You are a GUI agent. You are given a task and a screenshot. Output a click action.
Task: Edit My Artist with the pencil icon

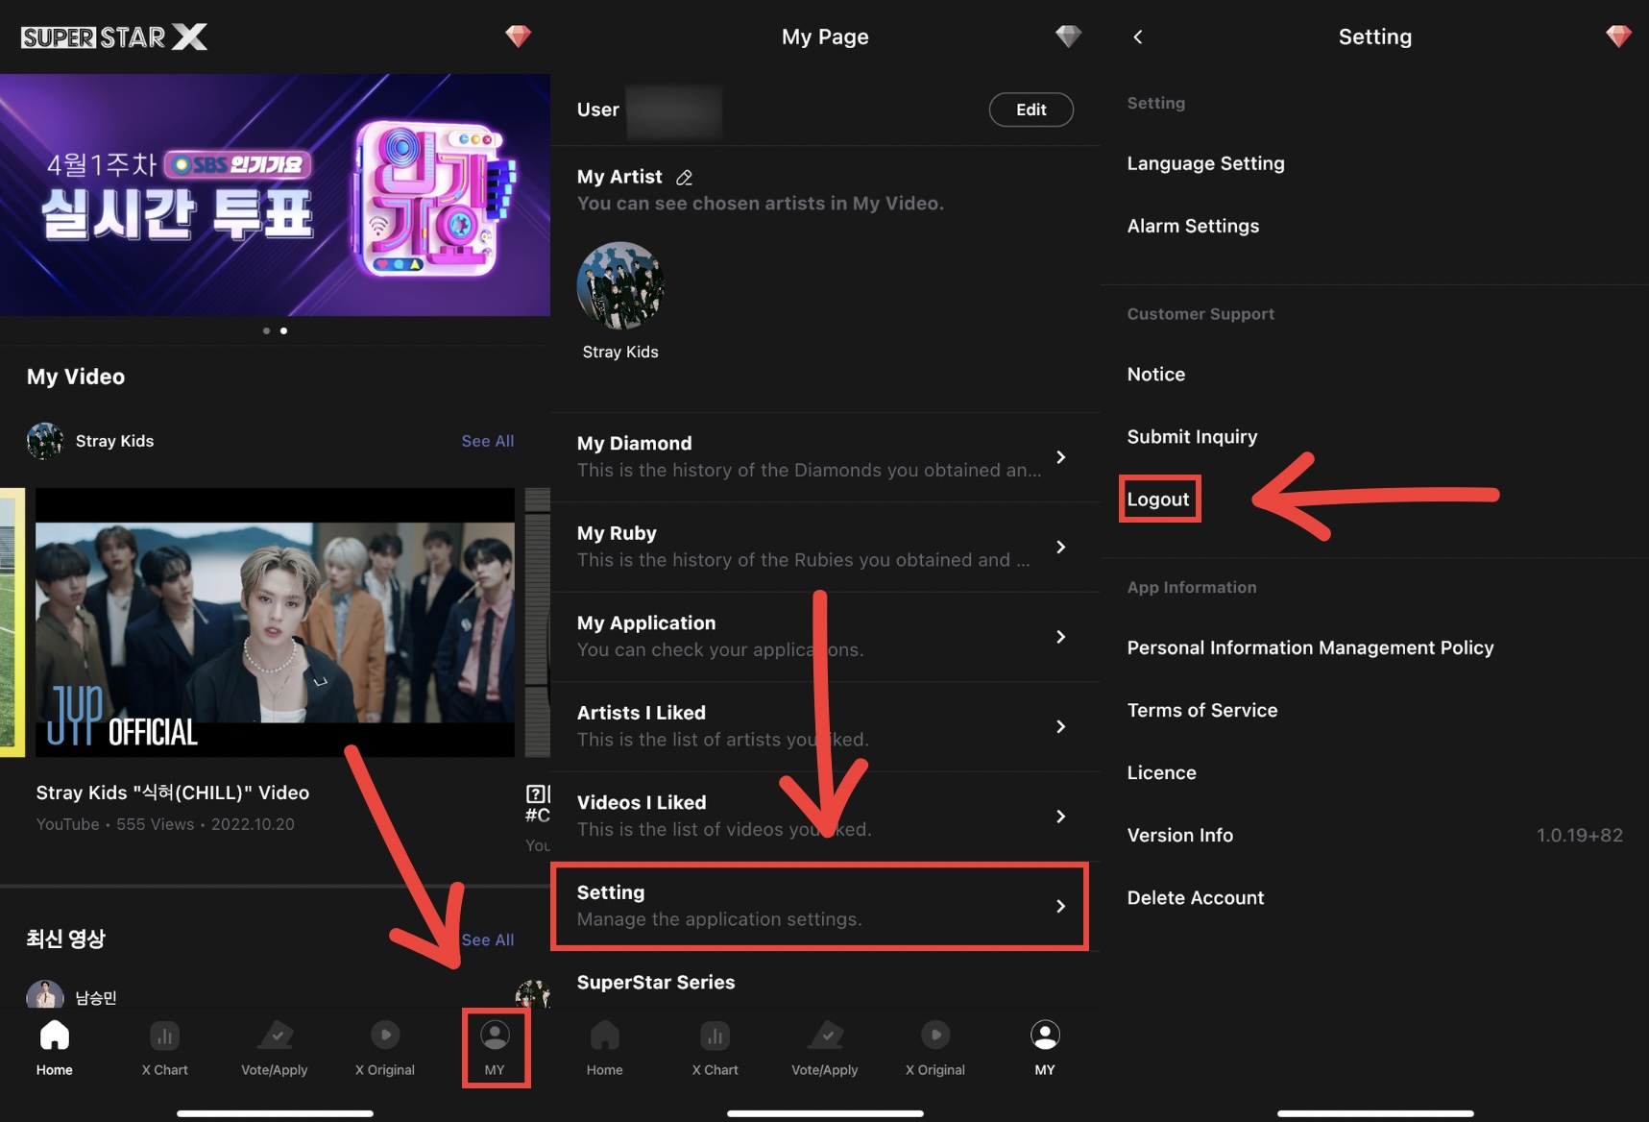coord(684,178)
